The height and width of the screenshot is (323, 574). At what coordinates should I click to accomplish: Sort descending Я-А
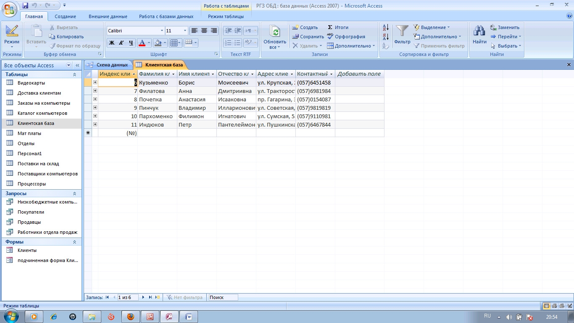[386, 37]
